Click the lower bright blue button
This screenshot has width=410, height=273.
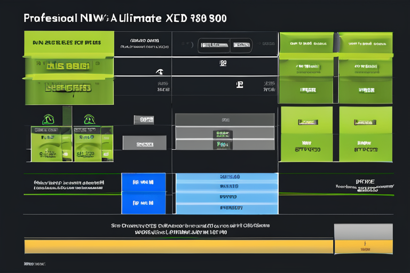[x=144, y=203]
